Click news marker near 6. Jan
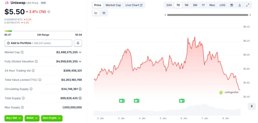 click(182, 101)
